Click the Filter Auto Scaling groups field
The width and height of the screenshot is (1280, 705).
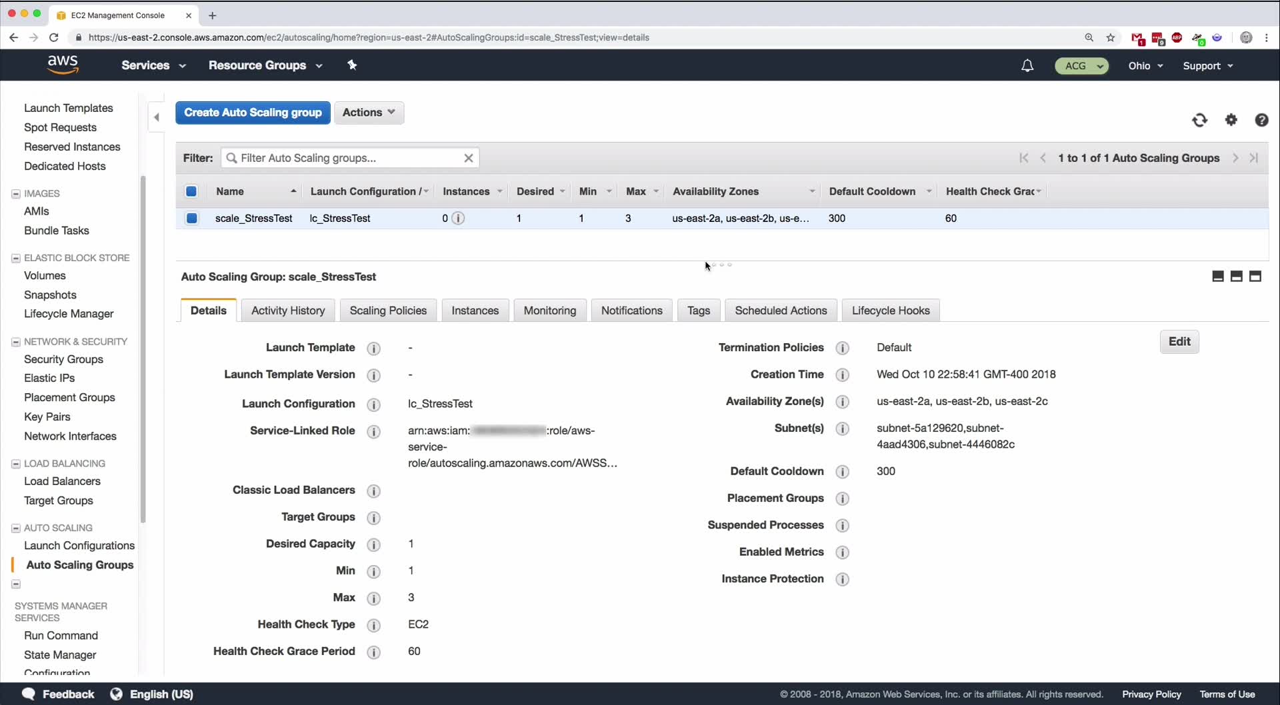tap(350, 158)
